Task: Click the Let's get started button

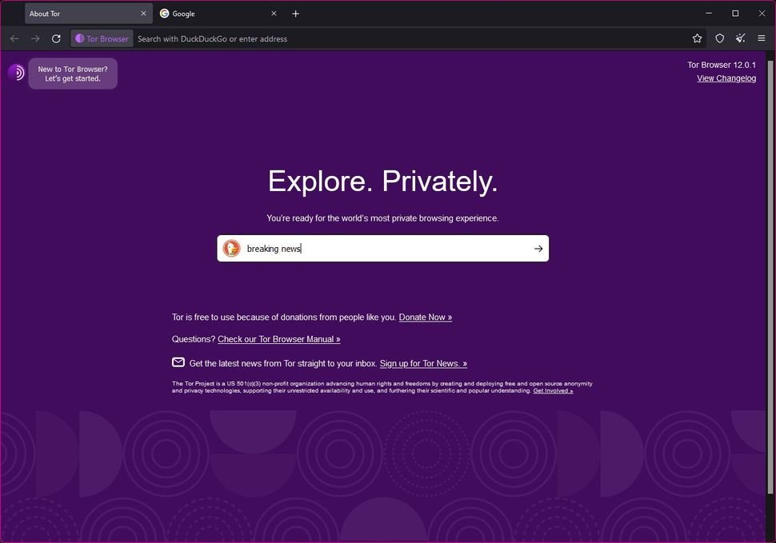Action: (x=73, y=73)
